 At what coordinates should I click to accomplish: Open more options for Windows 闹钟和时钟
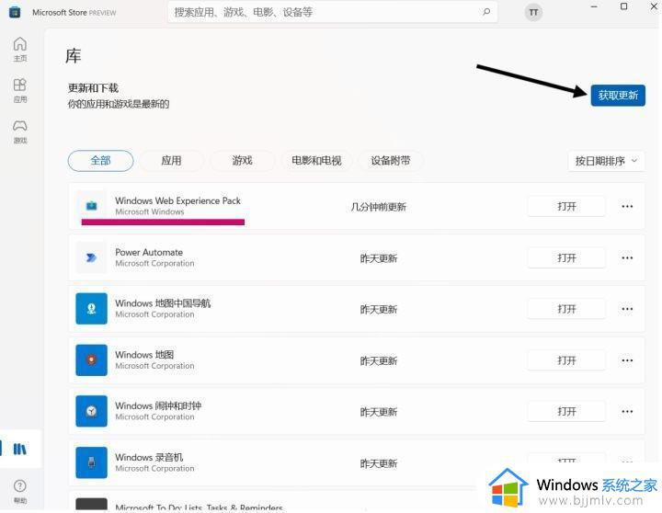coord(627,412)
